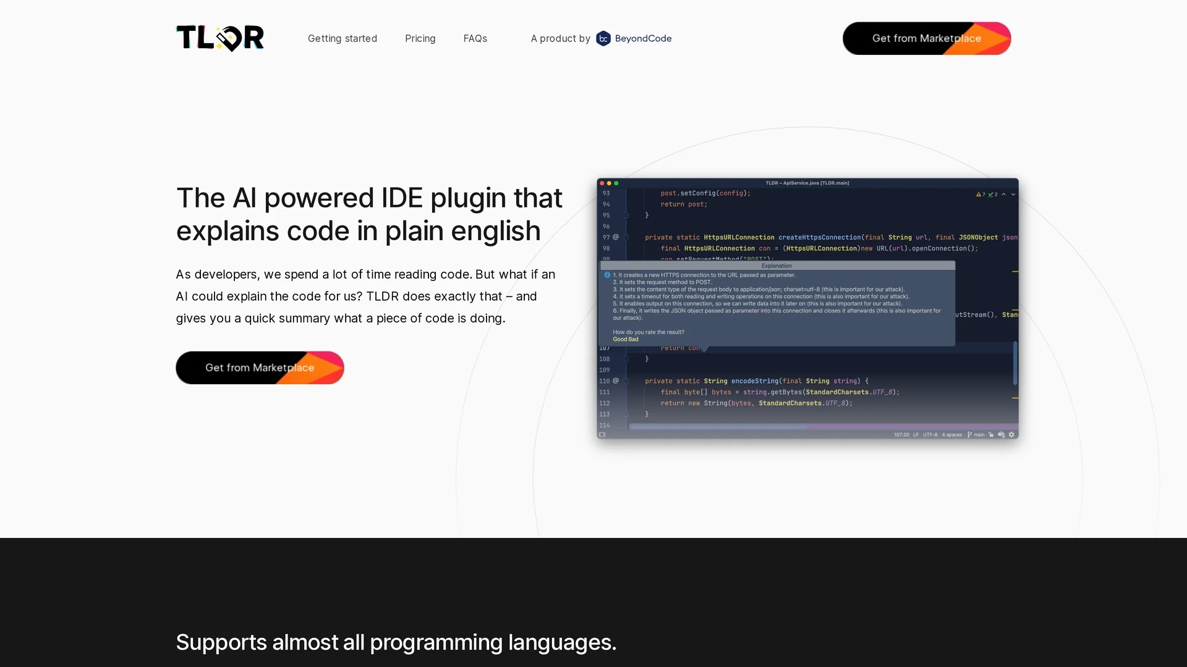The height and width of the screenshot is (667, 1187).
Task: Click 'A product by' label
Action: (x=560, y=38)
